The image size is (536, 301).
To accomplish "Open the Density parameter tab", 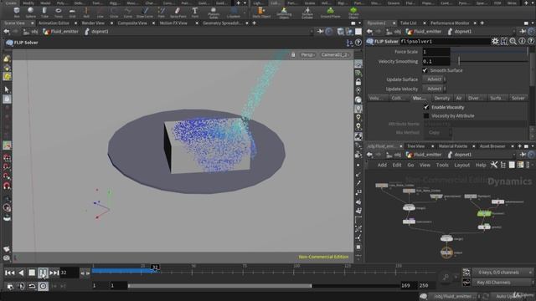I will click(441, 99).
